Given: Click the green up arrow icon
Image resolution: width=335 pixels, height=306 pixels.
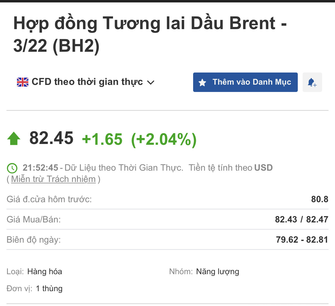Looking at the screenshot, I should 14,139.
